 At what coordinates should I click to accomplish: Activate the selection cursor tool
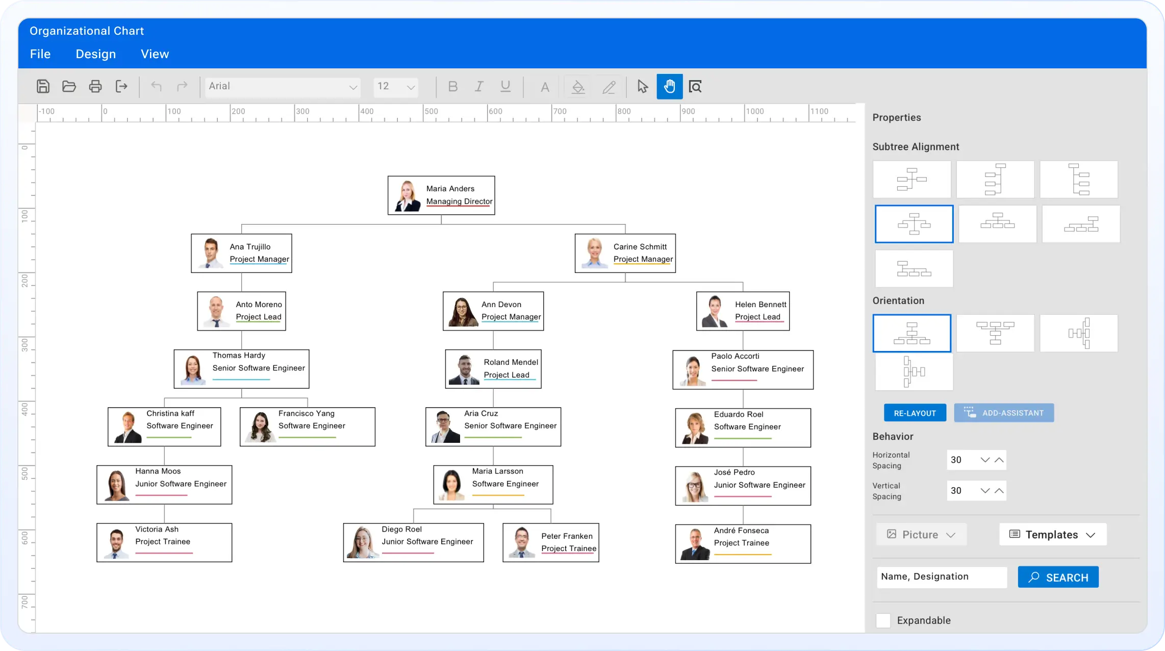click(x=642, y=86)
